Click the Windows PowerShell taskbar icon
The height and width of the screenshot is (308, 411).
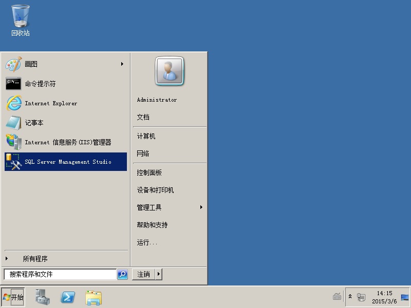tap(68, 297)
